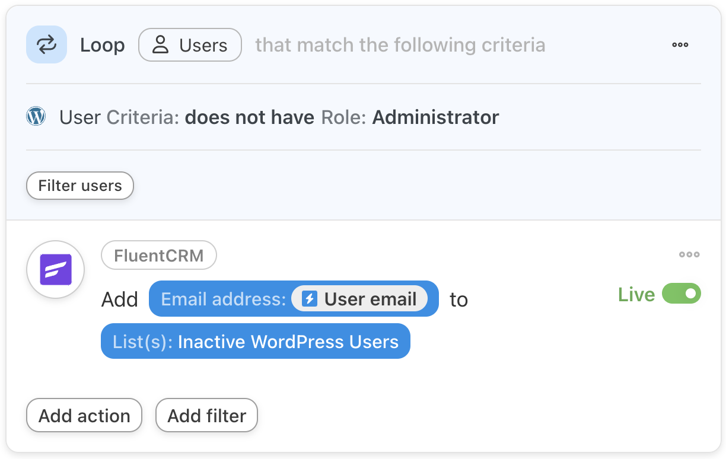Click the green Live status label
The height and width of the screenshot is (459, 726).
(636, 294)
